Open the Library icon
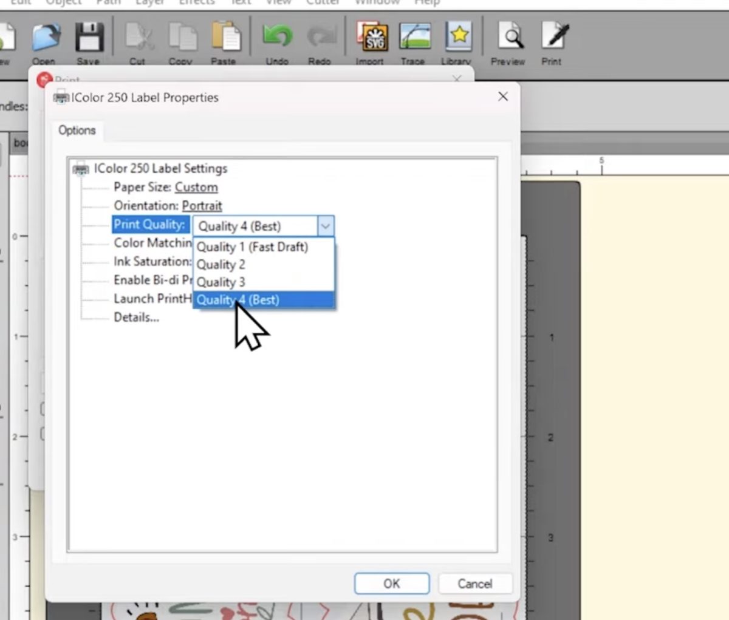The image size is (729, 620). click(x=458, y=36)
